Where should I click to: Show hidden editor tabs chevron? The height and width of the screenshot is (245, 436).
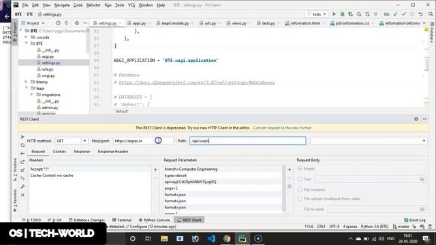pos(424,23)
